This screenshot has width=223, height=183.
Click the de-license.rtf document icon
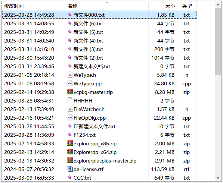[70, 169]
